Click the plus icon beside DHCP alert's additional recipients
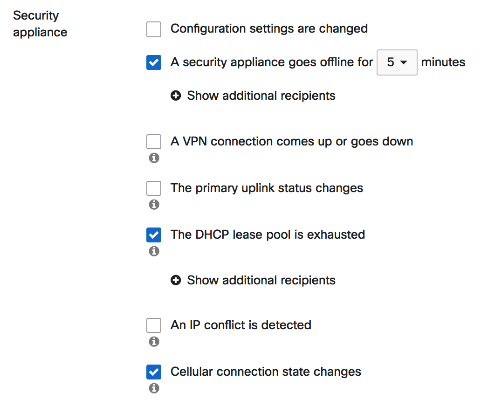 176,280
